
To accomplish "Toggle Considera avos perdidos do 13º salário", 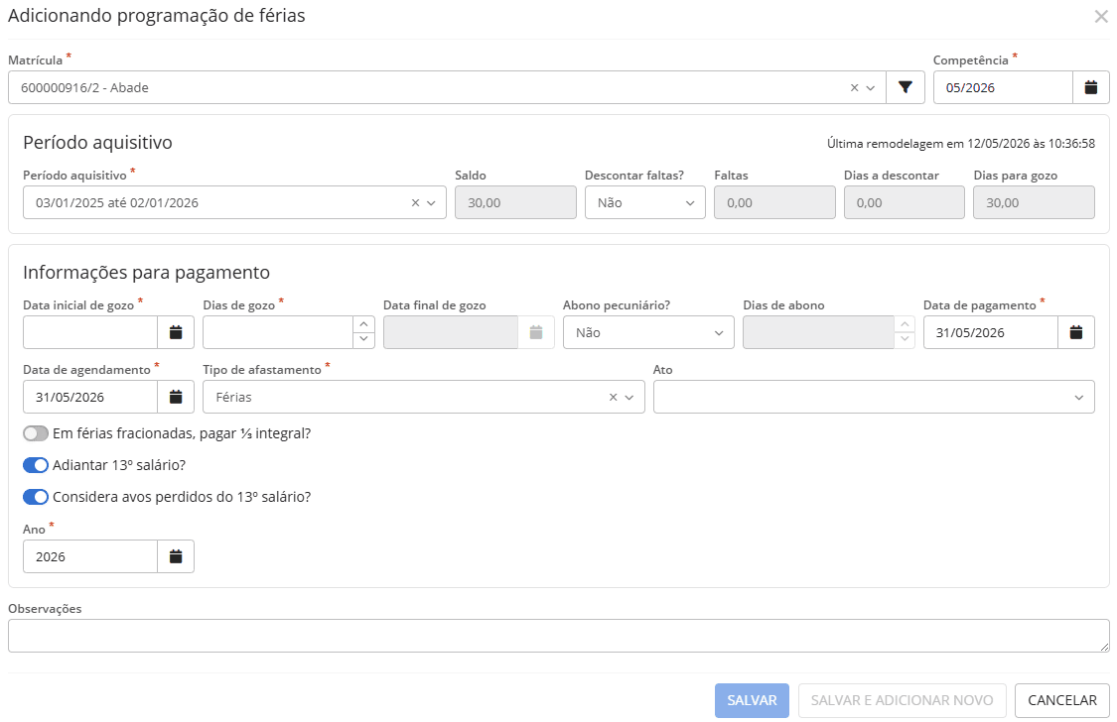I will (36, 497).
